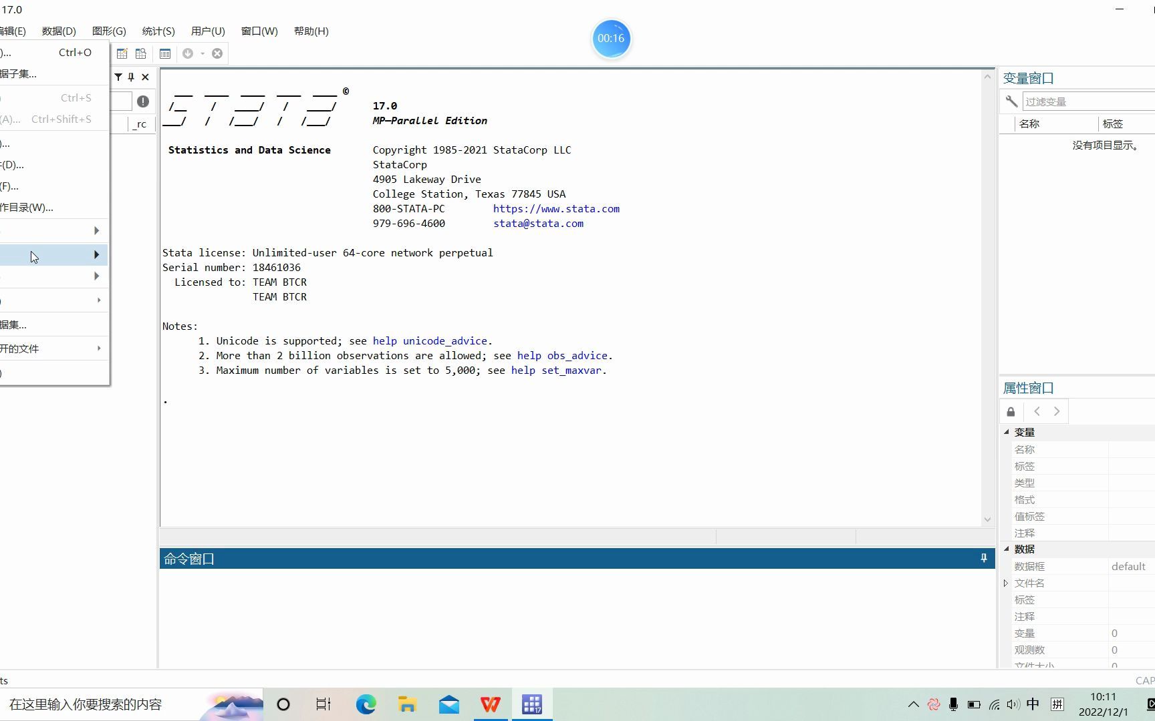Show hidden tray icons chevron
Viewport: 1155px width, 721px height.
[x=913, y=704]
